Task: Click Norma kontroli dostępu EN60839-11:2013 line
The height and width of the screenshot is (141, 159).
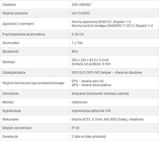Action: [x=112, y=26]
